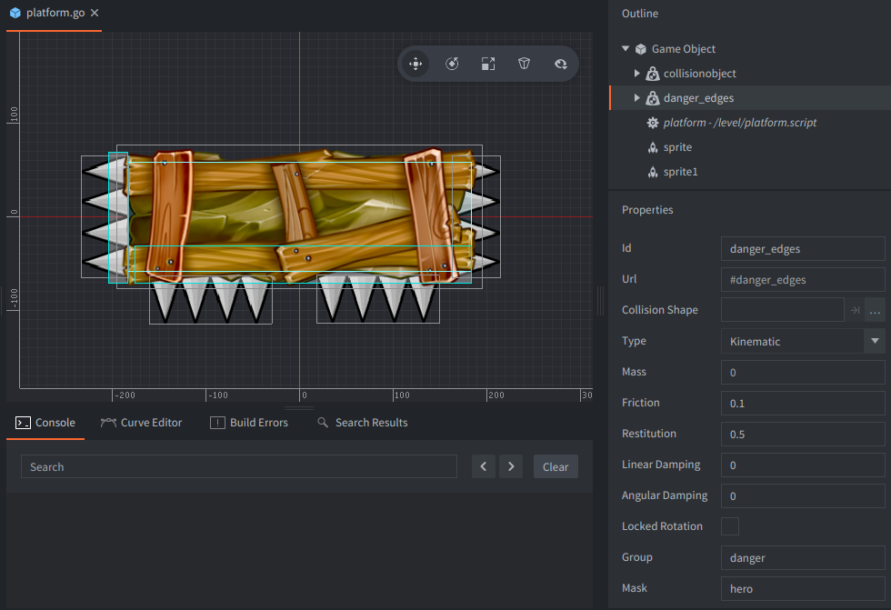Browse for Collision Shape with ellipsis button
This screenshot has width=891, height=610.
tap(875, 310)
